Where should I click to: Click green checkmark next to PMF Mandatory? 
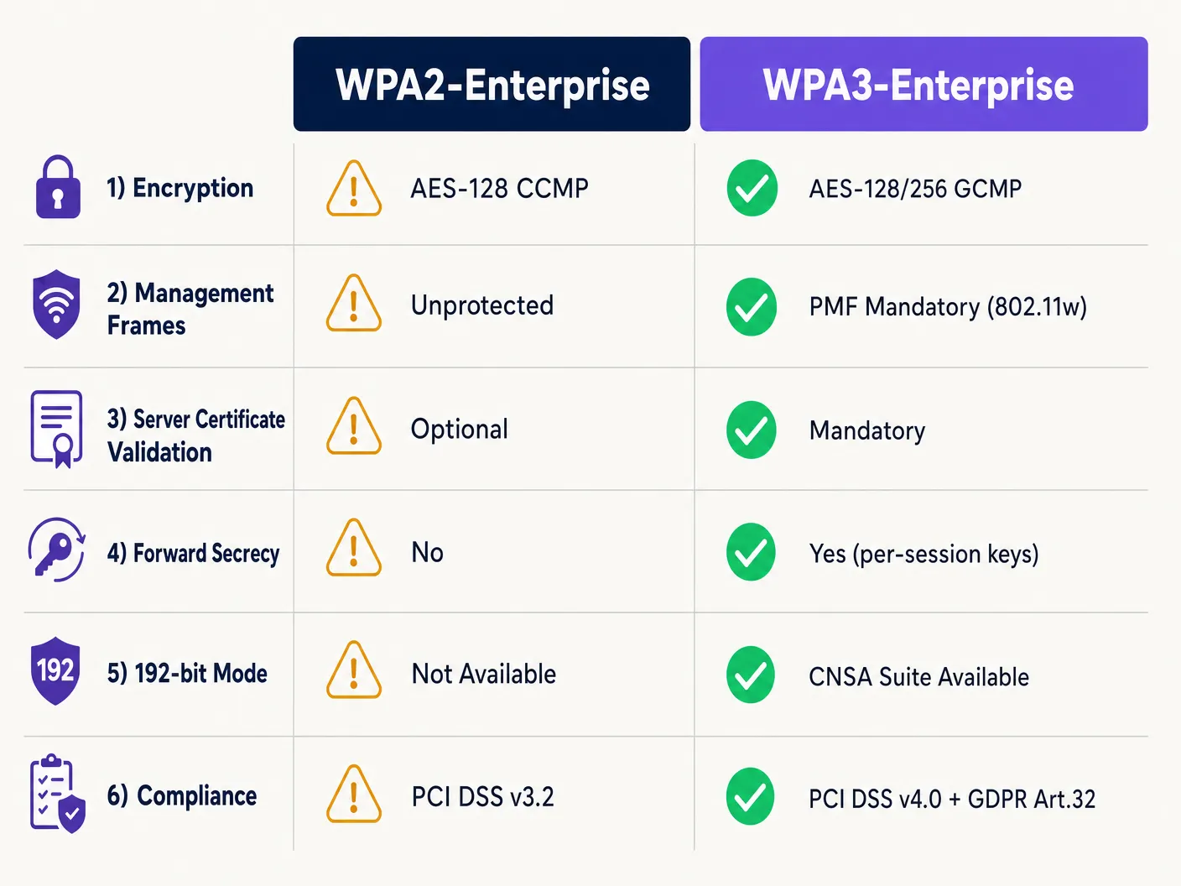[752, 307]
